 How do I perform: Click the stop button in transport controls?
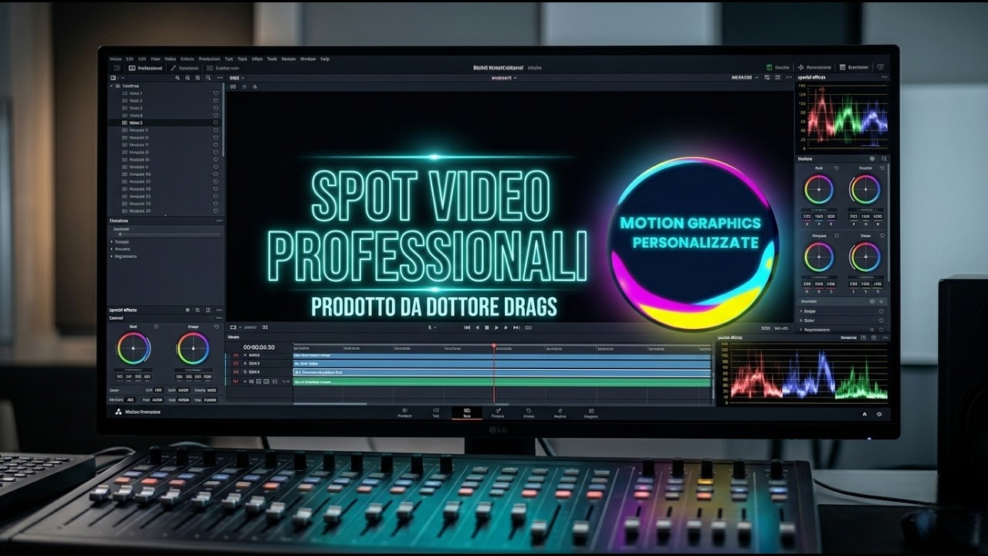(486, 327)
